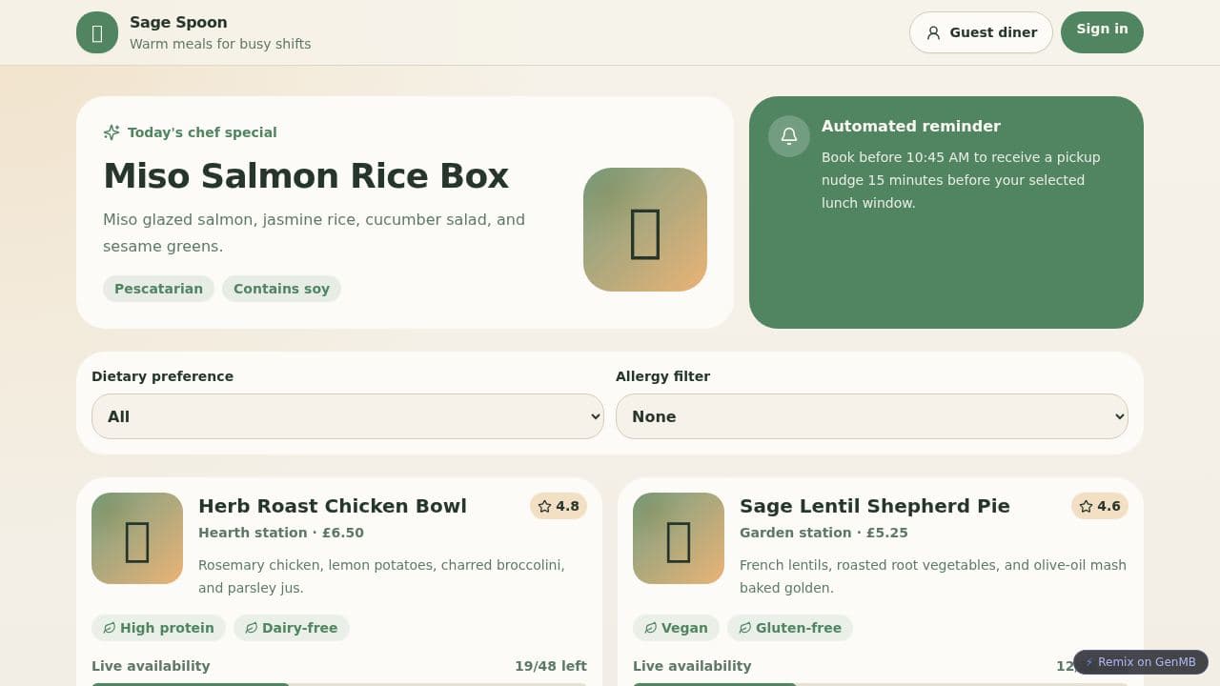This screenshot has width=1220, height=686.
Task: Click the leaf icon on Gluten-free tag
Action: click(x=745, y=628)
